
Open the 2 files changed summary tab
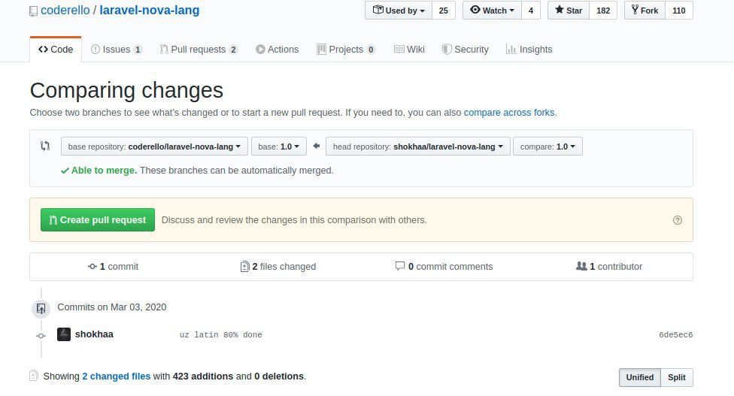pyautogui.click(x=278, y=267)
